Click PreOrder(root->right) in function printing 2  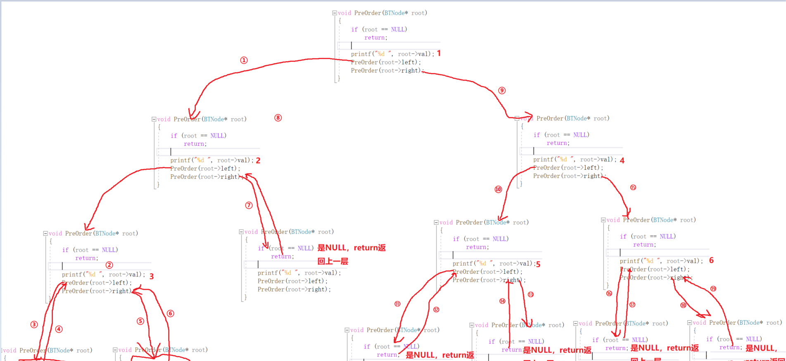pos(207,177)
